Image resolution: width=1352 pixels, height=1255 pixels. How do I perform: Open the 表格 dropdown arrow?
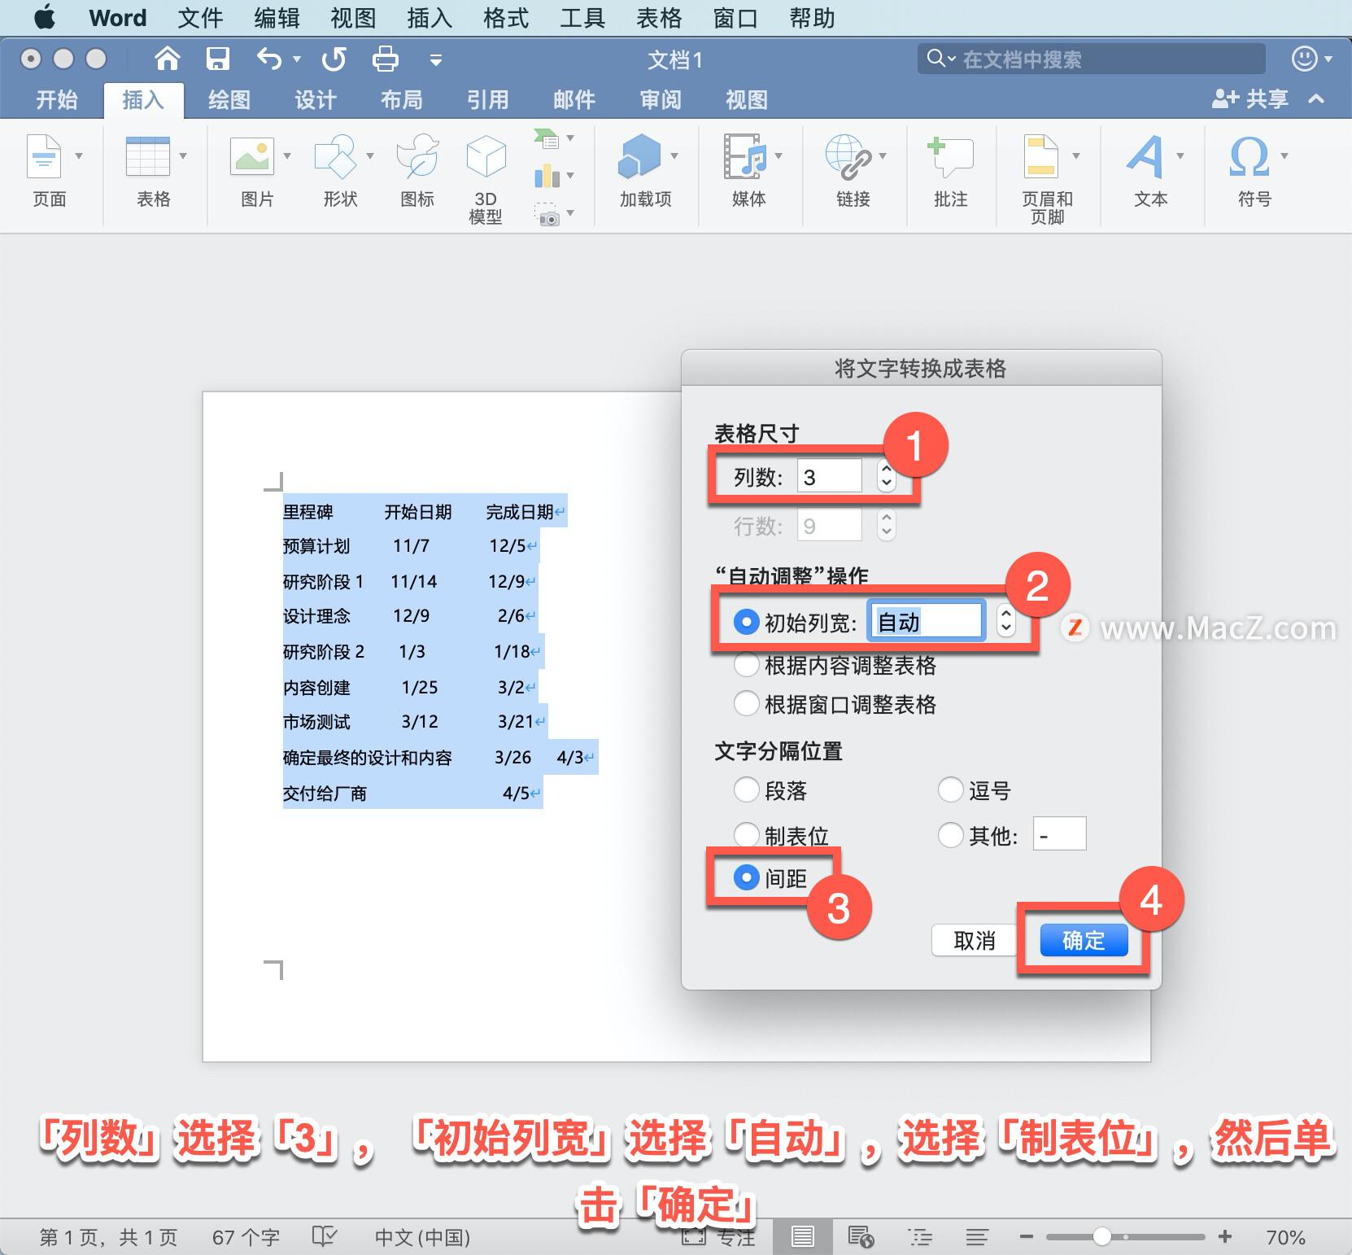(x=183, y=156)
